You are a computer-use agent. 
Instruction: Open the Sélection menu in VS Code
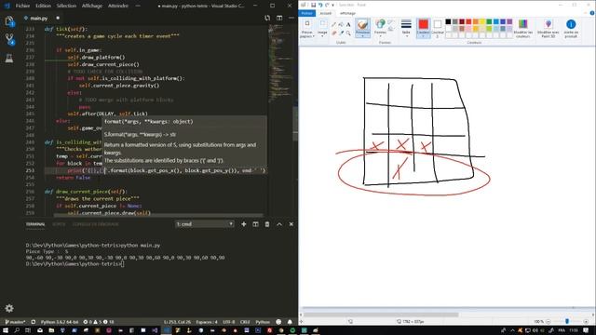[66, 6]
